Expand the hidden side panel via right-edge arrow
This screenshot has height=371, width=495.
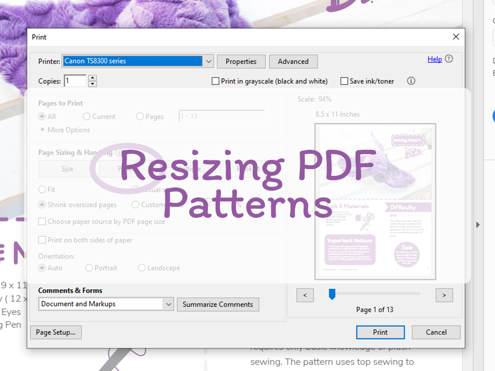pyautogui.click(x=478, y=224)
